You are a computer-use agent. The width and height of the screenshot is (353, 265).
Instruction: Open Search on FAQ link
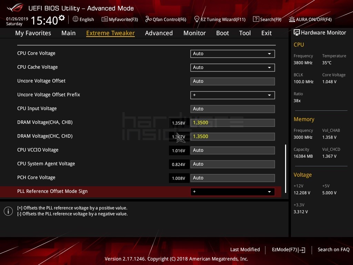tap(334, 250)
